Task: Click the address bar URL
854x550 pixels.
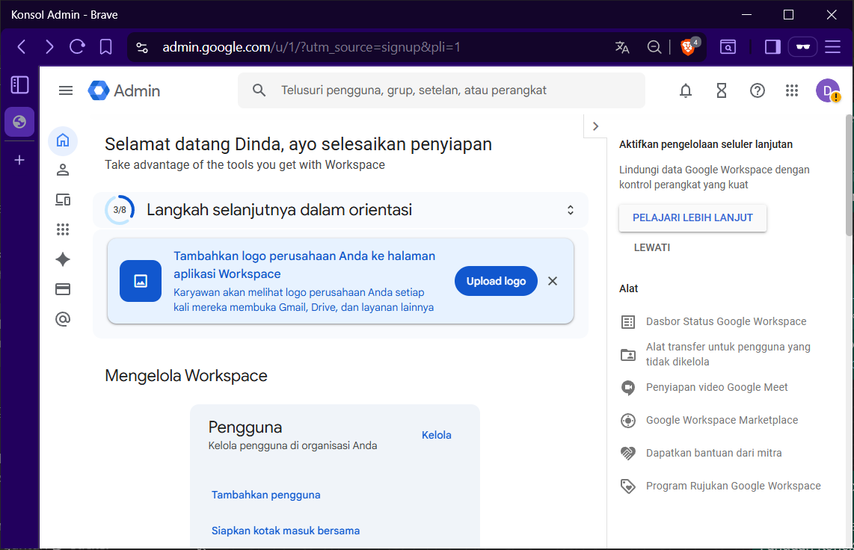Action: click(x=311, y=47)
